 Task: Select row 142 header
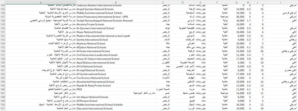[x=3, y=74]
